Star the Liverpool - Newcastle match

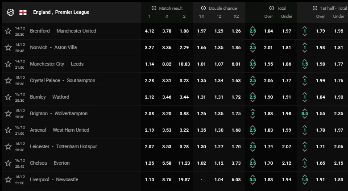pyautogui.click(x=8, y=180)
